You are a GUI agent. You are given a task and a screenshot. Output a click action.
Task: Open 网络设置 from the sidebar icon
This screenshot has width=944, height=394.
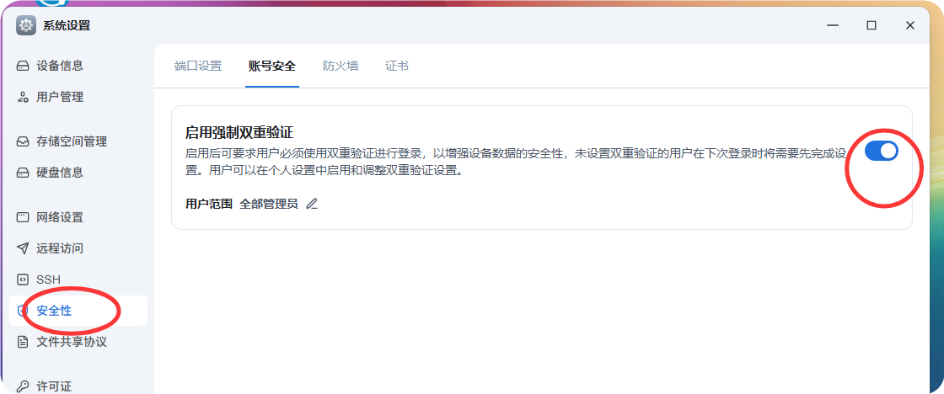(x=24, y=217)
